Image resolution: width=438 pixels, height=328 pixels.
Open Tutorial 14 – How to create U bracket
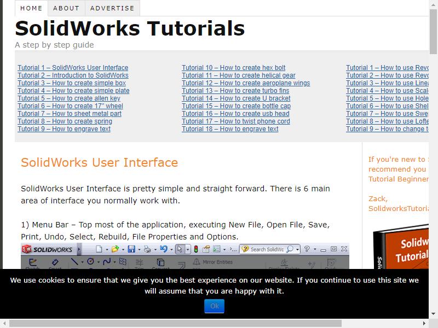pyautogui.click(x=236, y=98)
